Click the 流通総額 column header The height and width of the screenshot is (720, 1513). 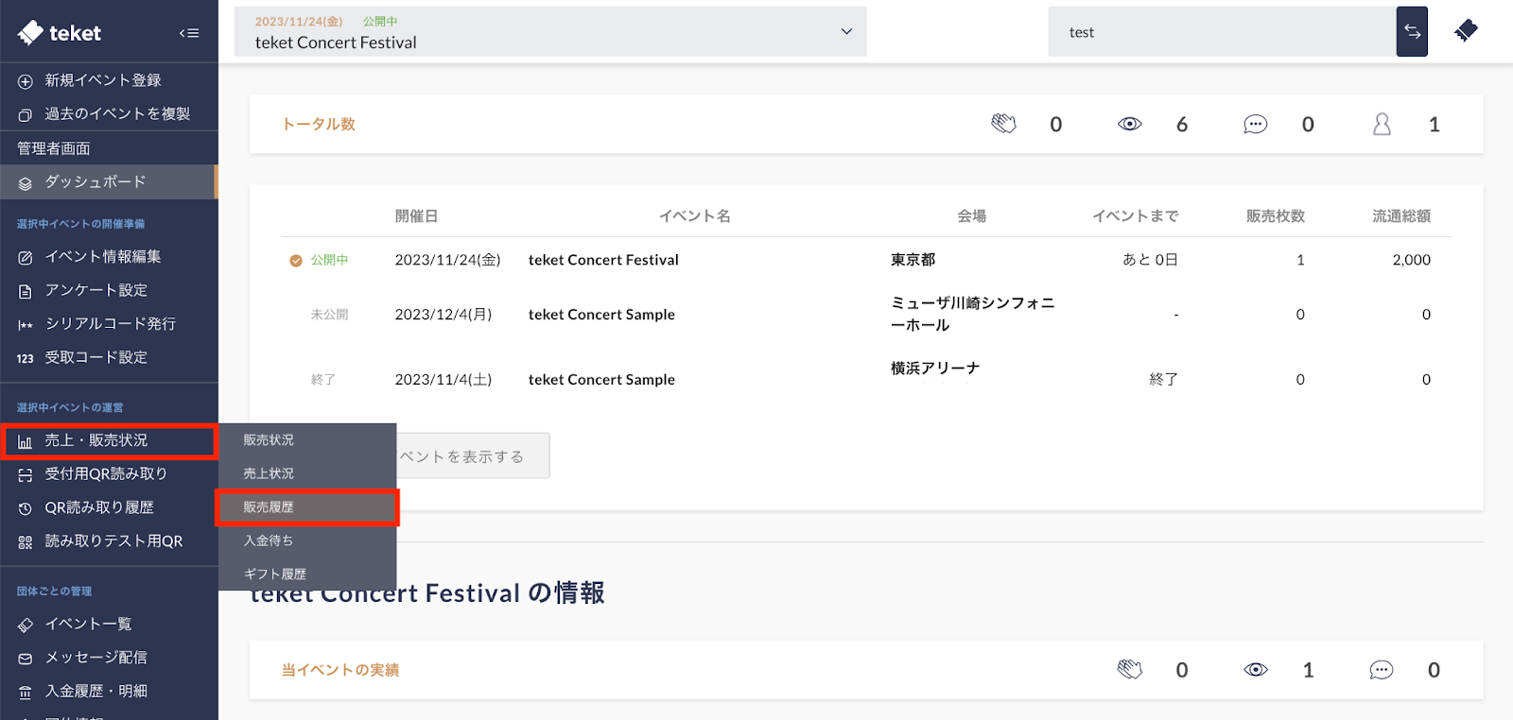coord(1401,216)
